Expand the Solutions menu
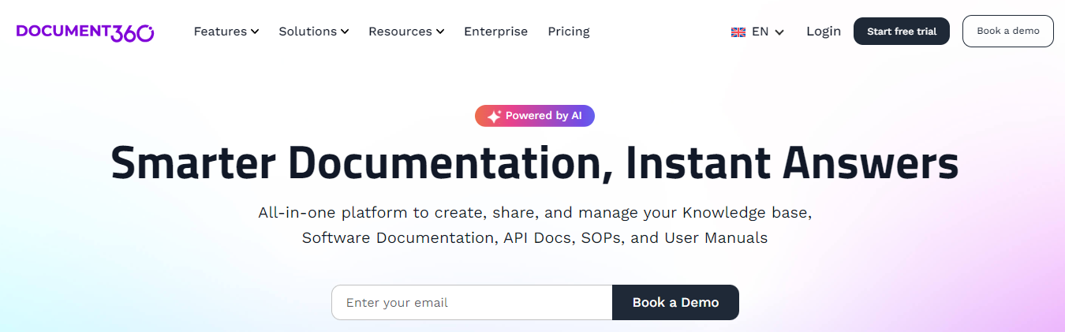Image resolution: width=1065 pixels, height=332 pixels. tap(314, 32)
